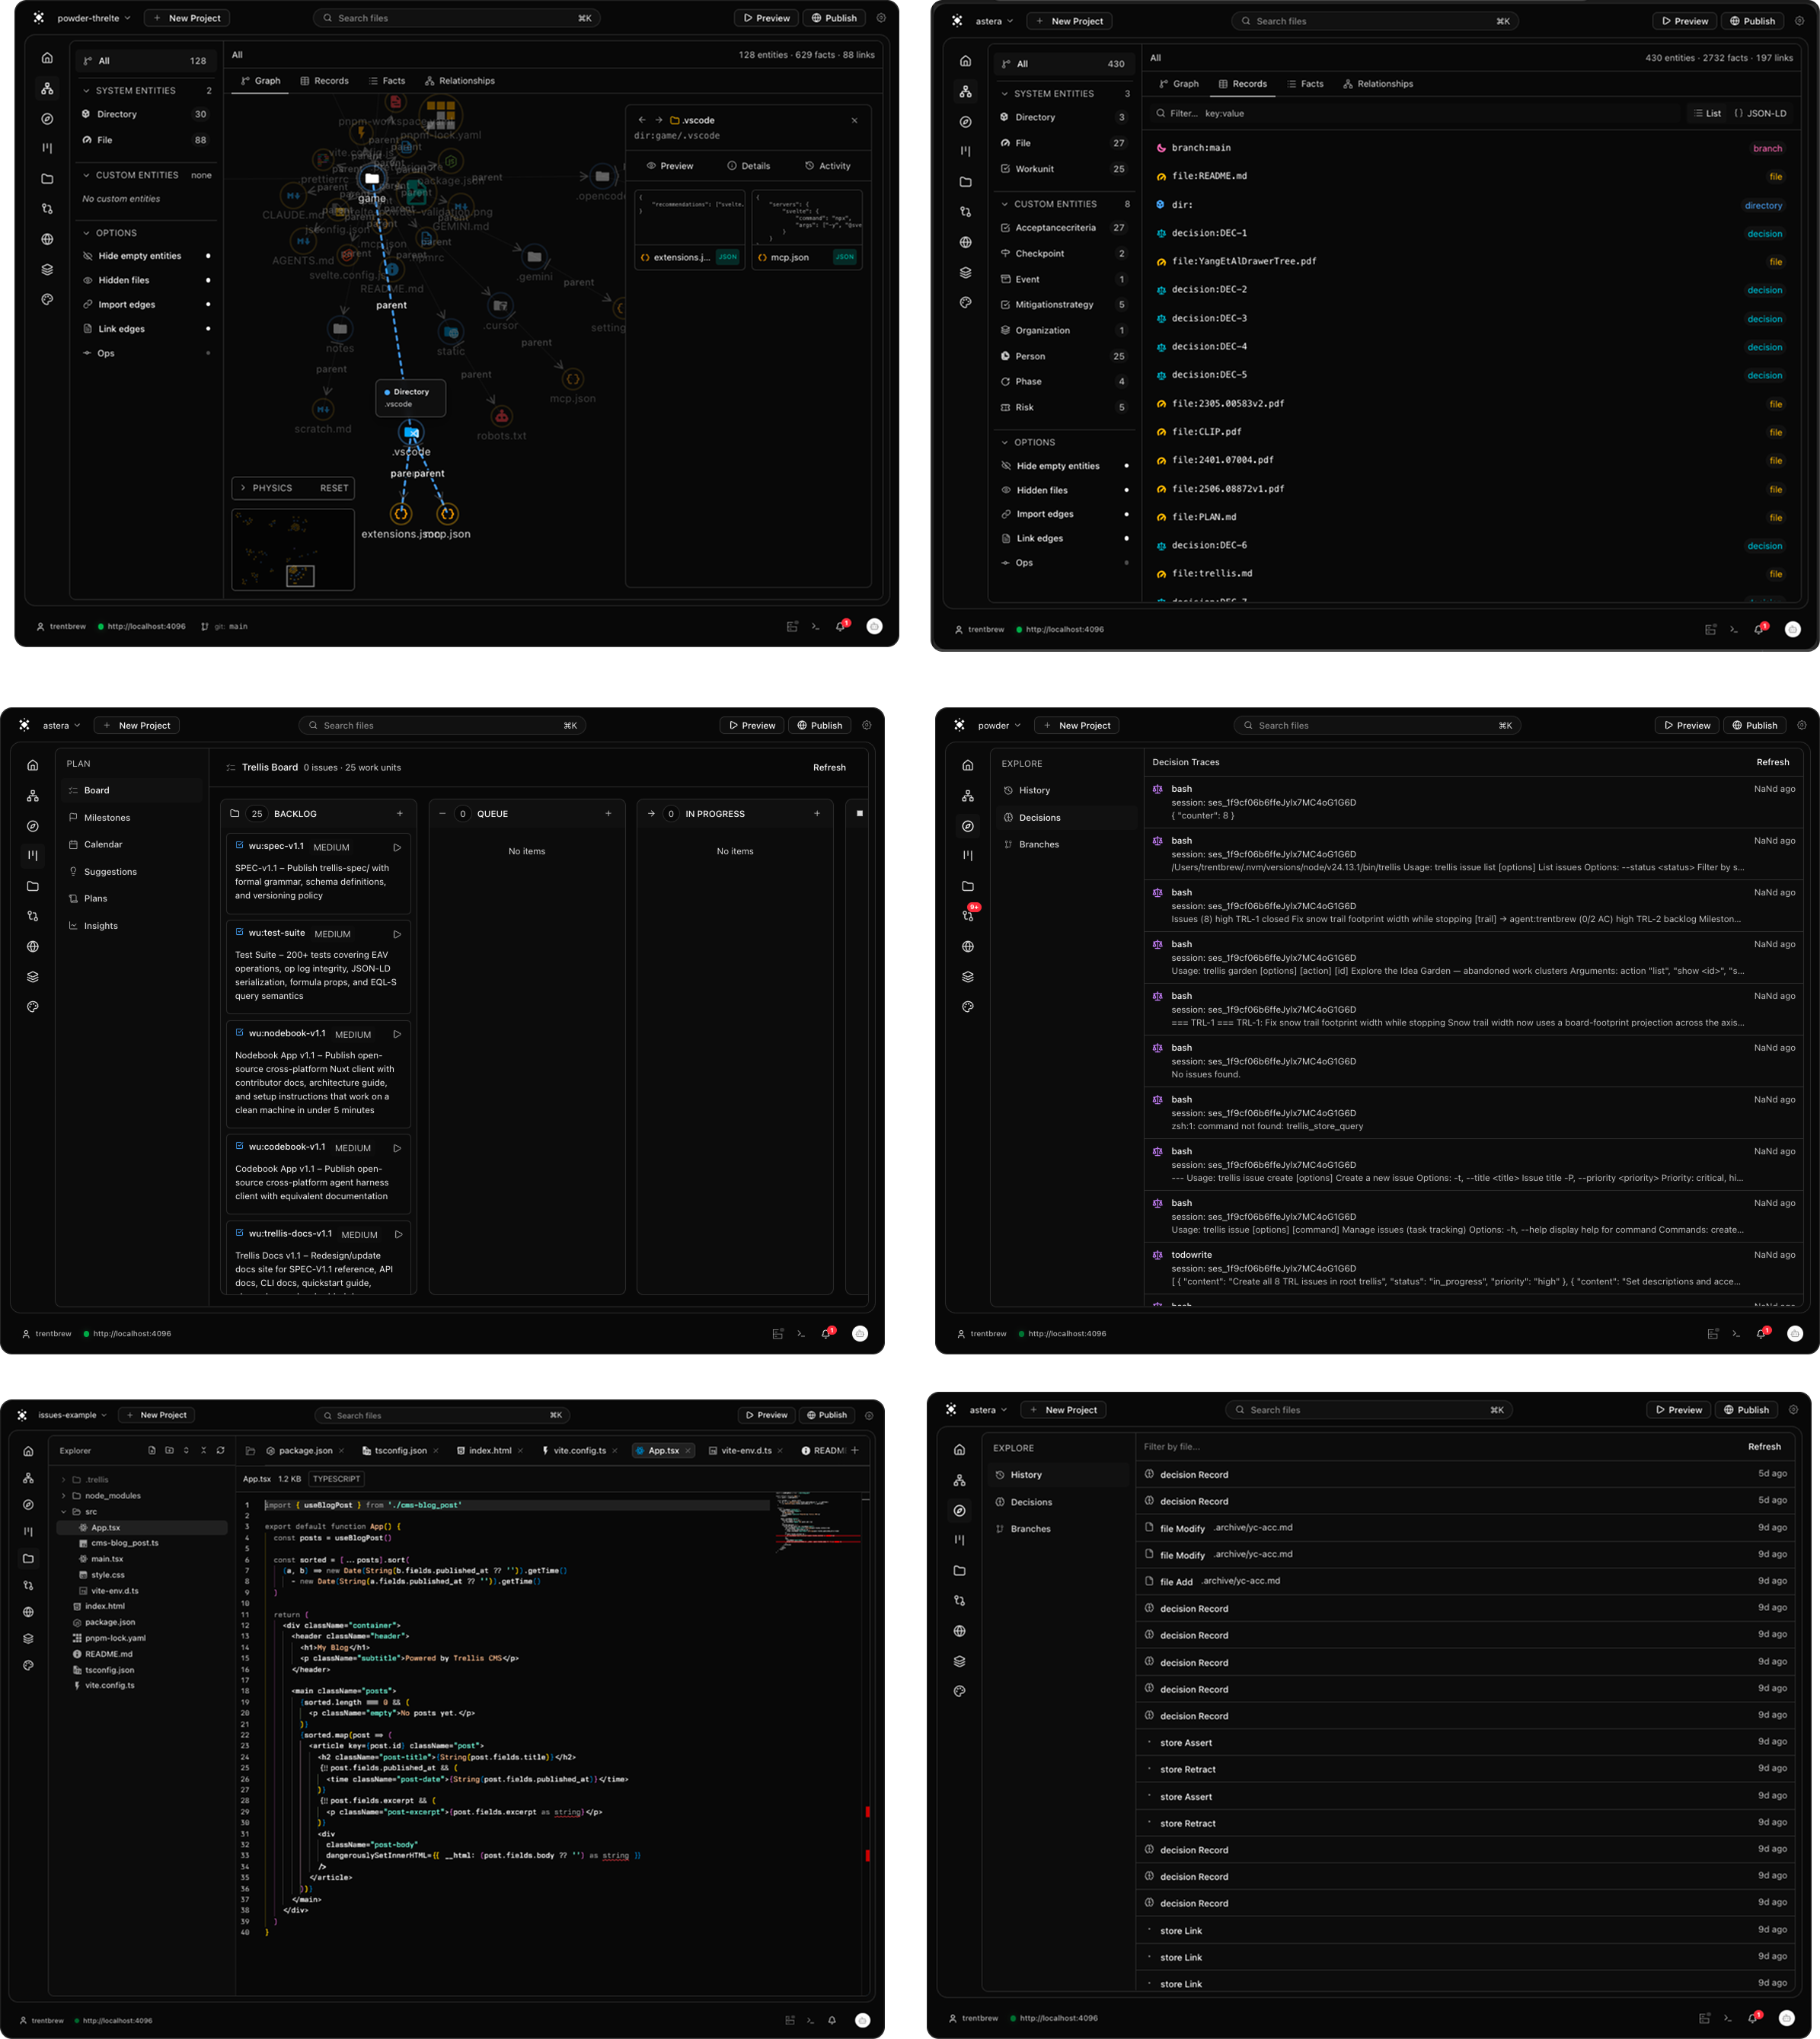The height and width of the screenshot is (2039, 1820).
Task: Add new editor tab with plus icon
Action: [x=855, y=1450]
